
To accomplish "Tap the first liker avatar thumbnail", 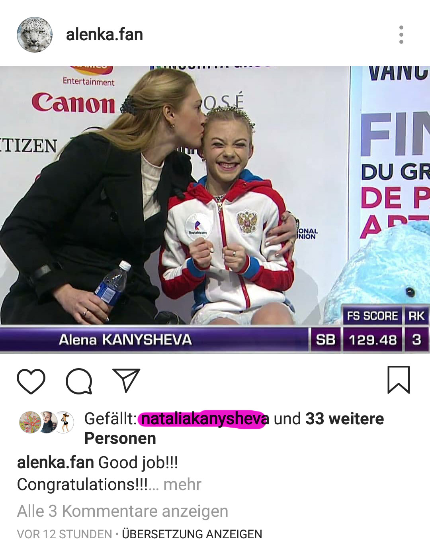I will 30,422.
